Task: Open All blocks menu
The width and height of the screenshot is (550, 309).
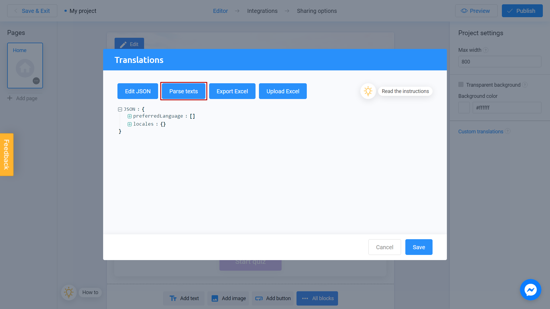Action: [x=317, y=298]
